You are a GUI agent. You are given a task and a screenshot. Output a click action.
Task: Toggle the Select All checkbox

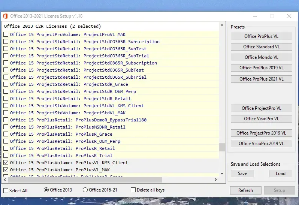pos(6,190)
